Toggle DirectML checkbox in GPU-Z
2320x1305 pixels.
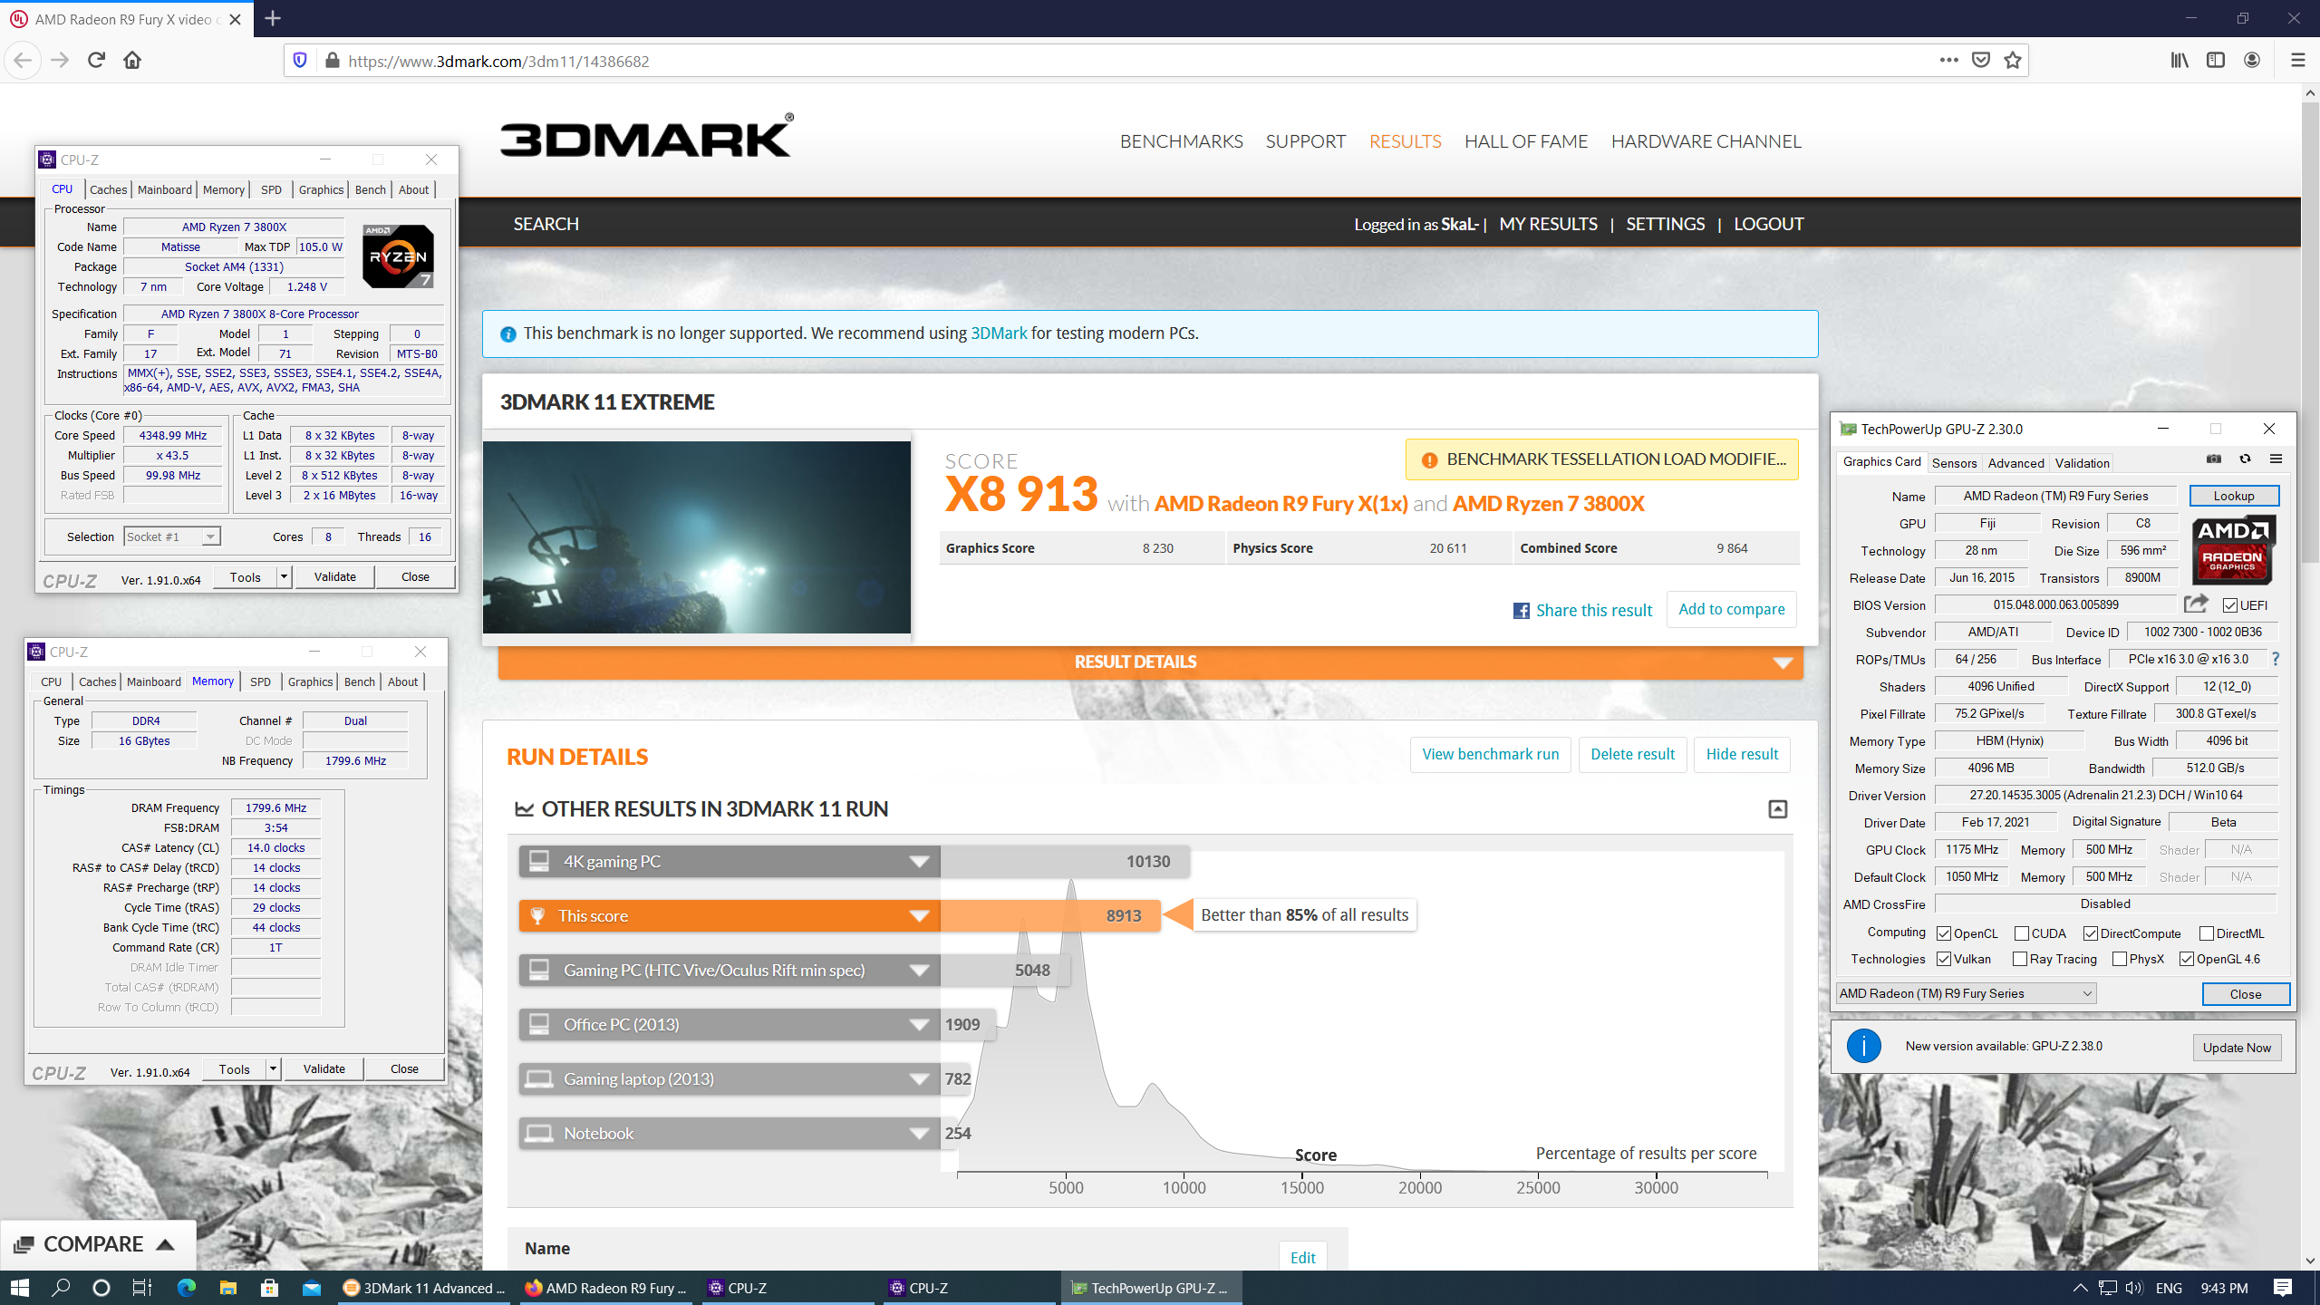click(2207, 933)
